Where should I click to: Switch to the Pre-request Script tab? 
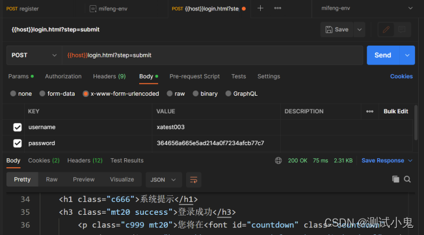[194, 76]
